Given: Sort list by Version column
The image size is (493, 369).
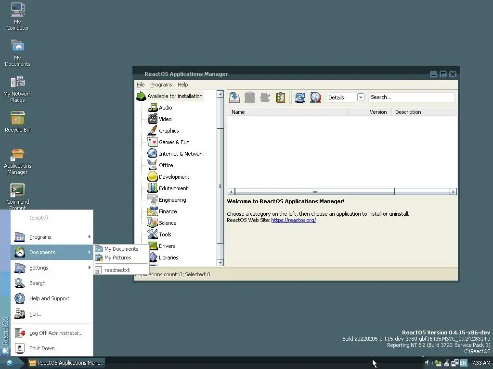Looking at the screenshot, I should pyautogui.click(x=369, y=112).
